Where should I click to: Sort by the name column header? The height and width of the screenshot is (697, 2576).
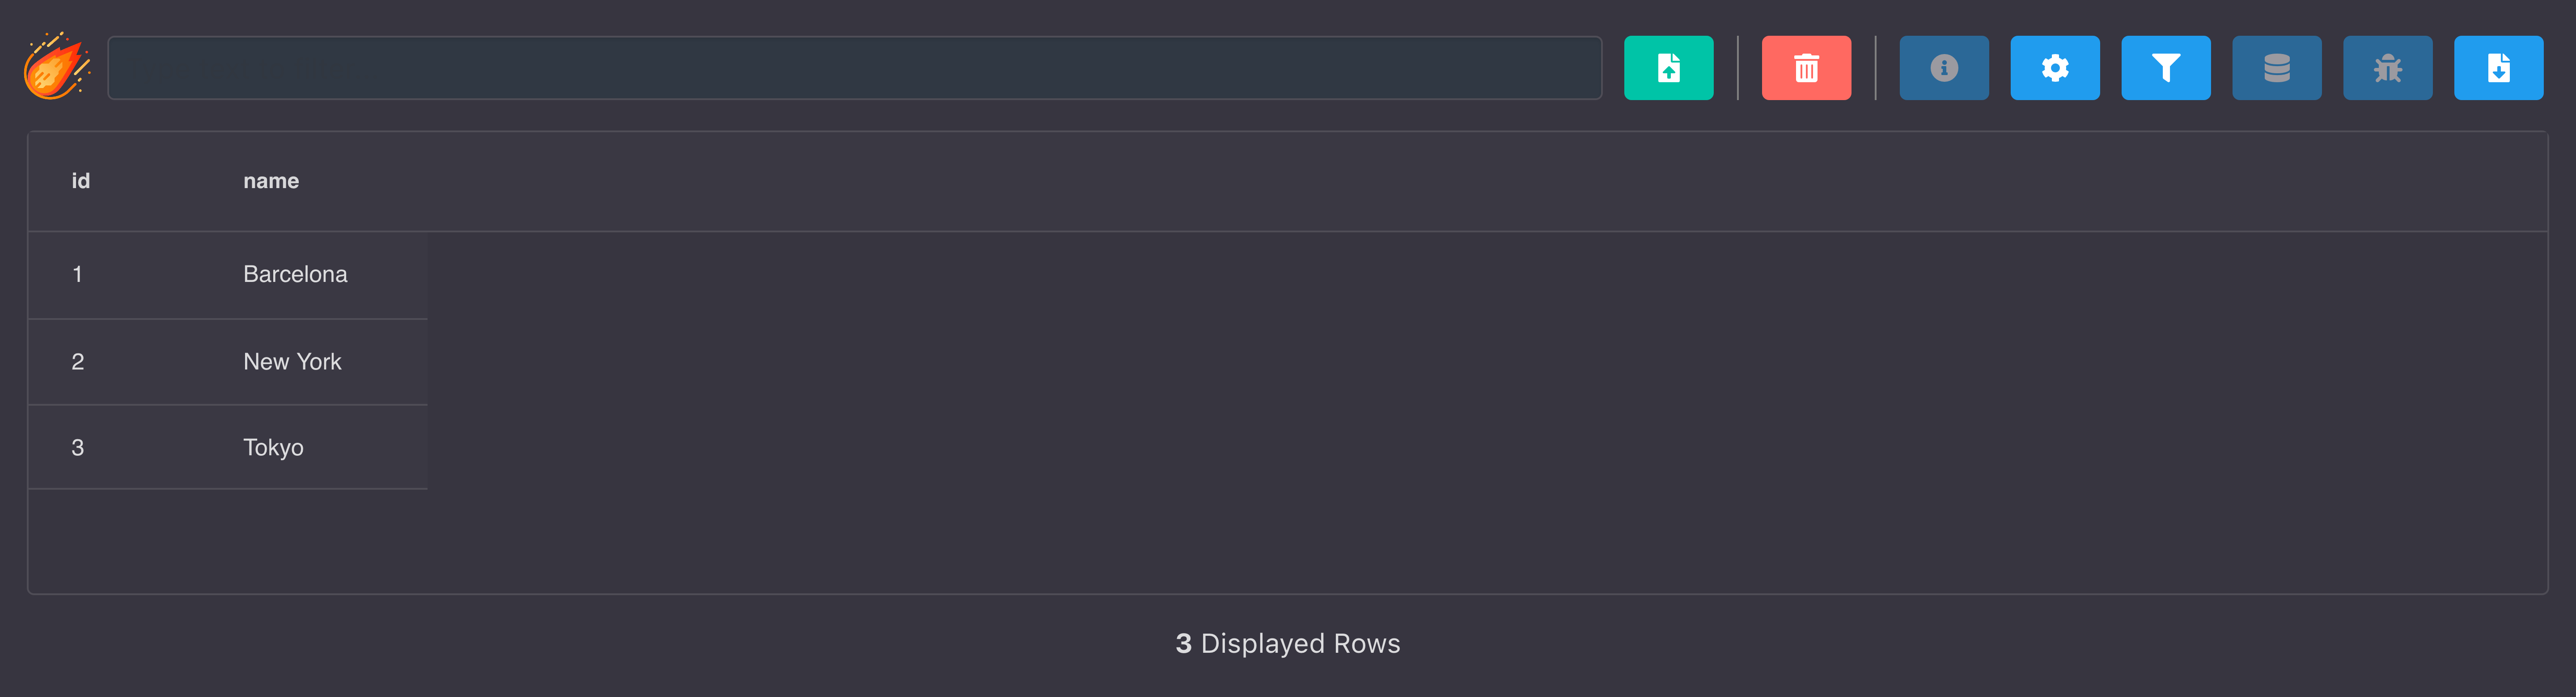pyautogui.click(x=271, y=181)
